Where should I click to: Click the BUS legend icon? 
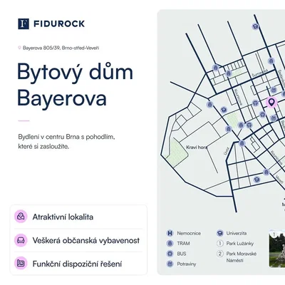point(170,254)
